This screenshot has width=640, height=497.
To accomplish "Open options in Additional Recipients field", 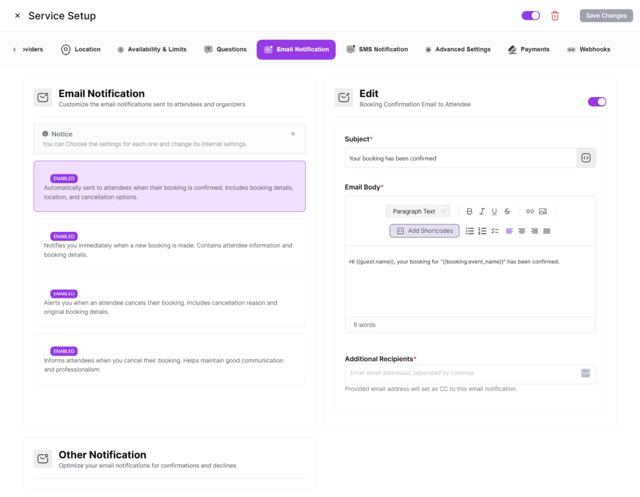I will pyautogui.click(x=585, y=373).
